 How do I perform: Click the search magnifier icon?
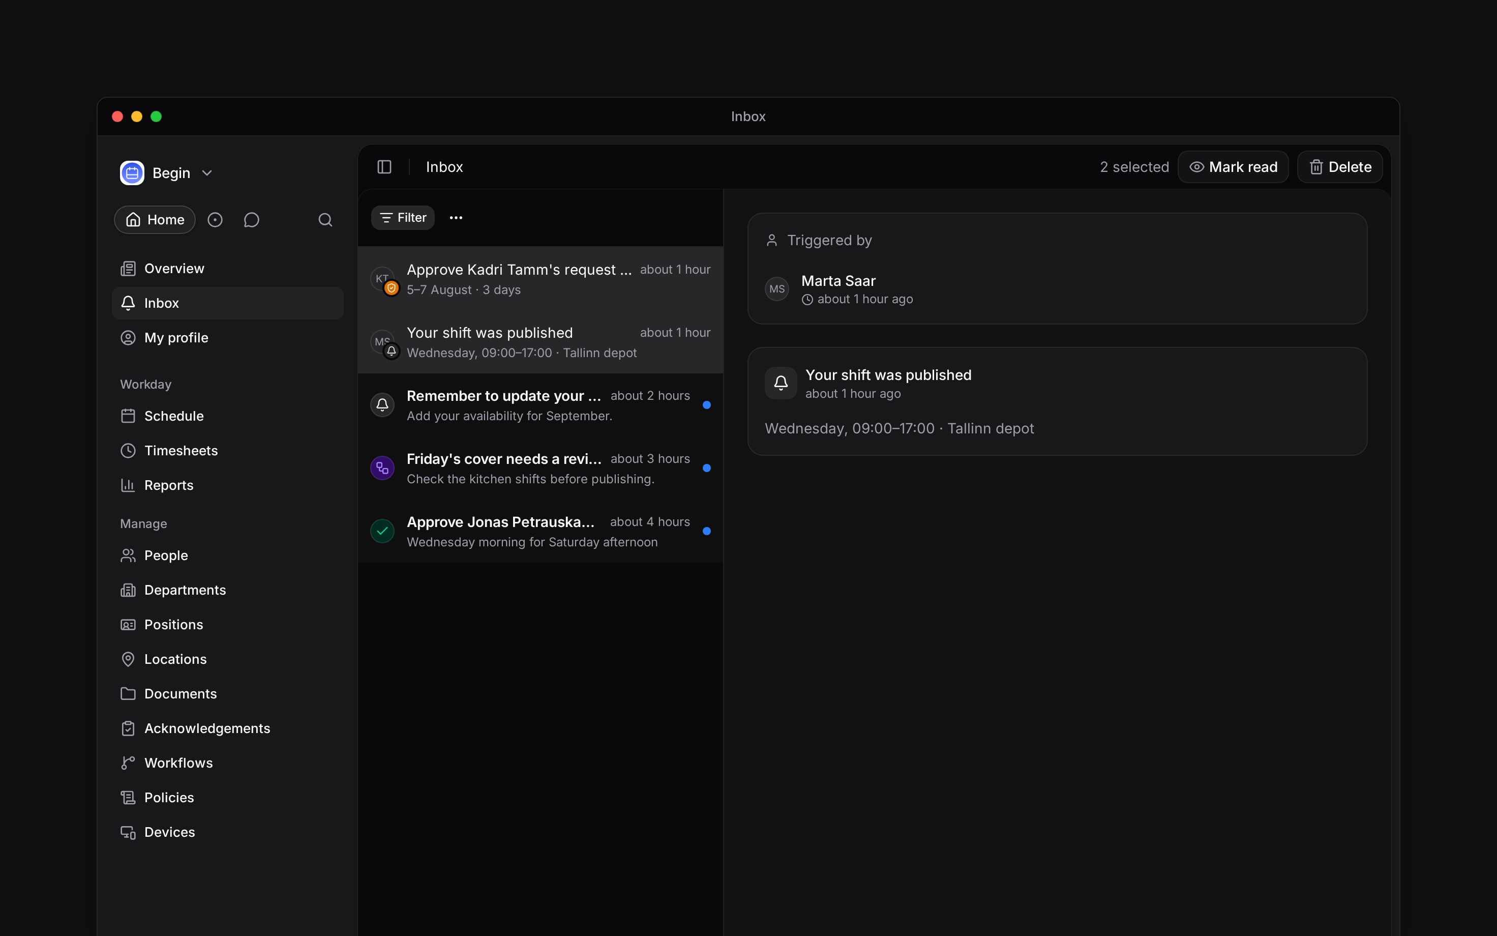(325, 220)
